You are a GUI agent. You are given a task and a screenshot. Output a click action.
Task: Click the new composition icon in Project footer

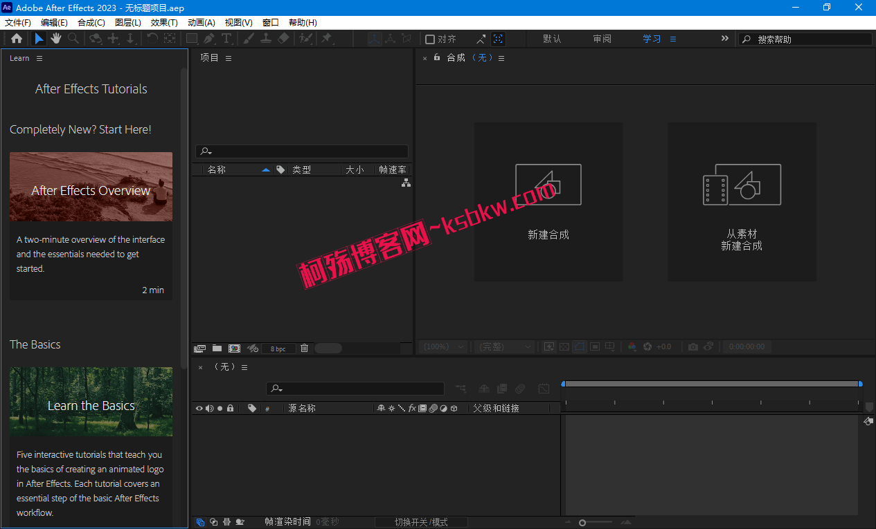click(234, 349)
